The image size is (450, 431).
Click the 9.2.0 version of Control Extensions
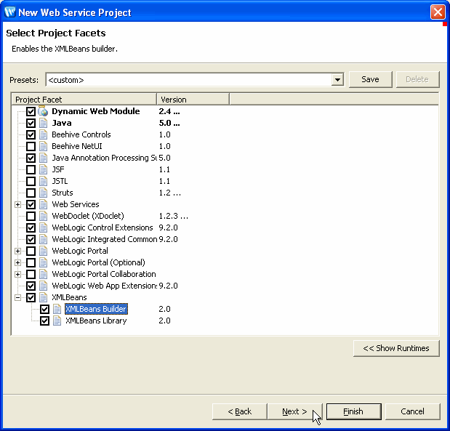(168, 227)
